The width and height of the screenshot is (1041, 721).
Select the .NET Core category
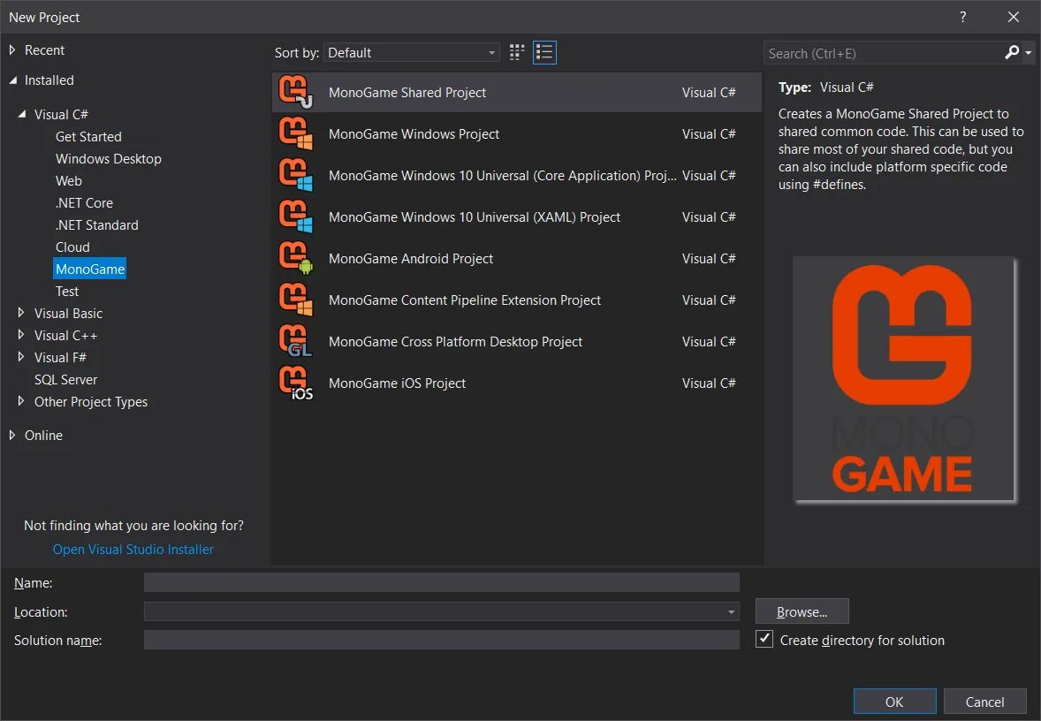point(84,202)
